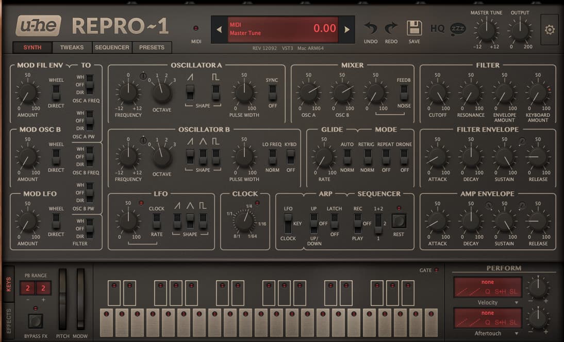Toggle Mixer FEEDB/NOISE switch
Viewport: 564px width, 342px height.
point(404,92)
